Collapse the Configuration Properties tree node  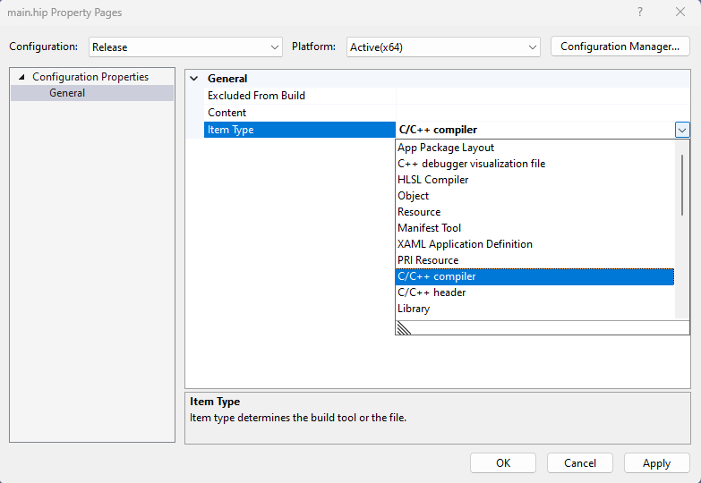click(x=22, y=77)
